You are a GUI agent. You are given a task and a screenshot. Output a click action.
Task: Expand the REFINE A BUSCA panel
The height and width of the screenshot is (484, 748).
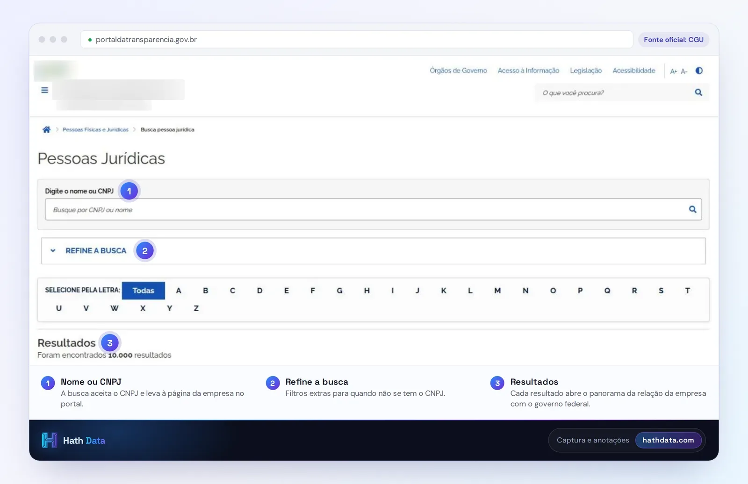(x=373, y=251)
